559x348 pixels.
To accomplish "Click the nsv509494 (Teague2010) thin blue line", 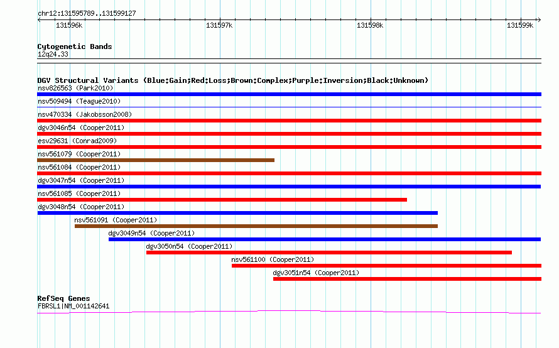I will point(289,107).
